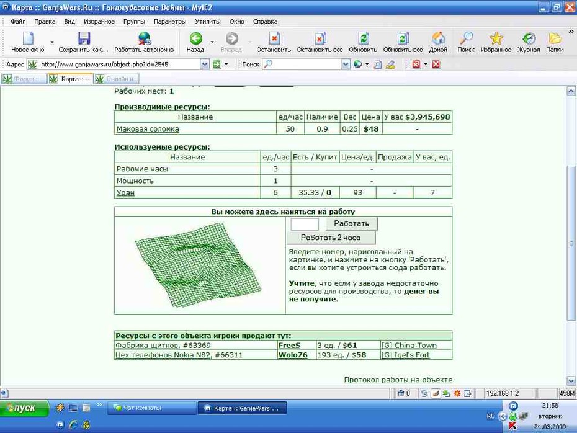577x433 pixels.
Task: Click the Сохранить как floppy icon
Action: [84, 38]
